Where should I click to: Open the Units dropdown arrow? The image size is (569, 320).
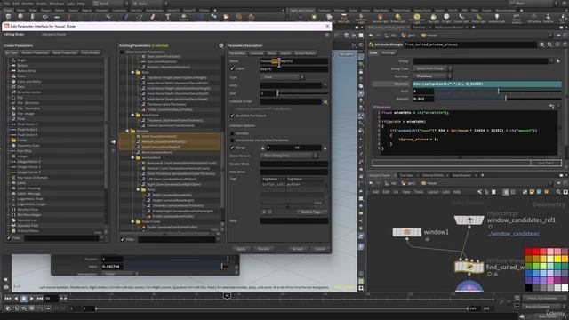pos(325,85)
